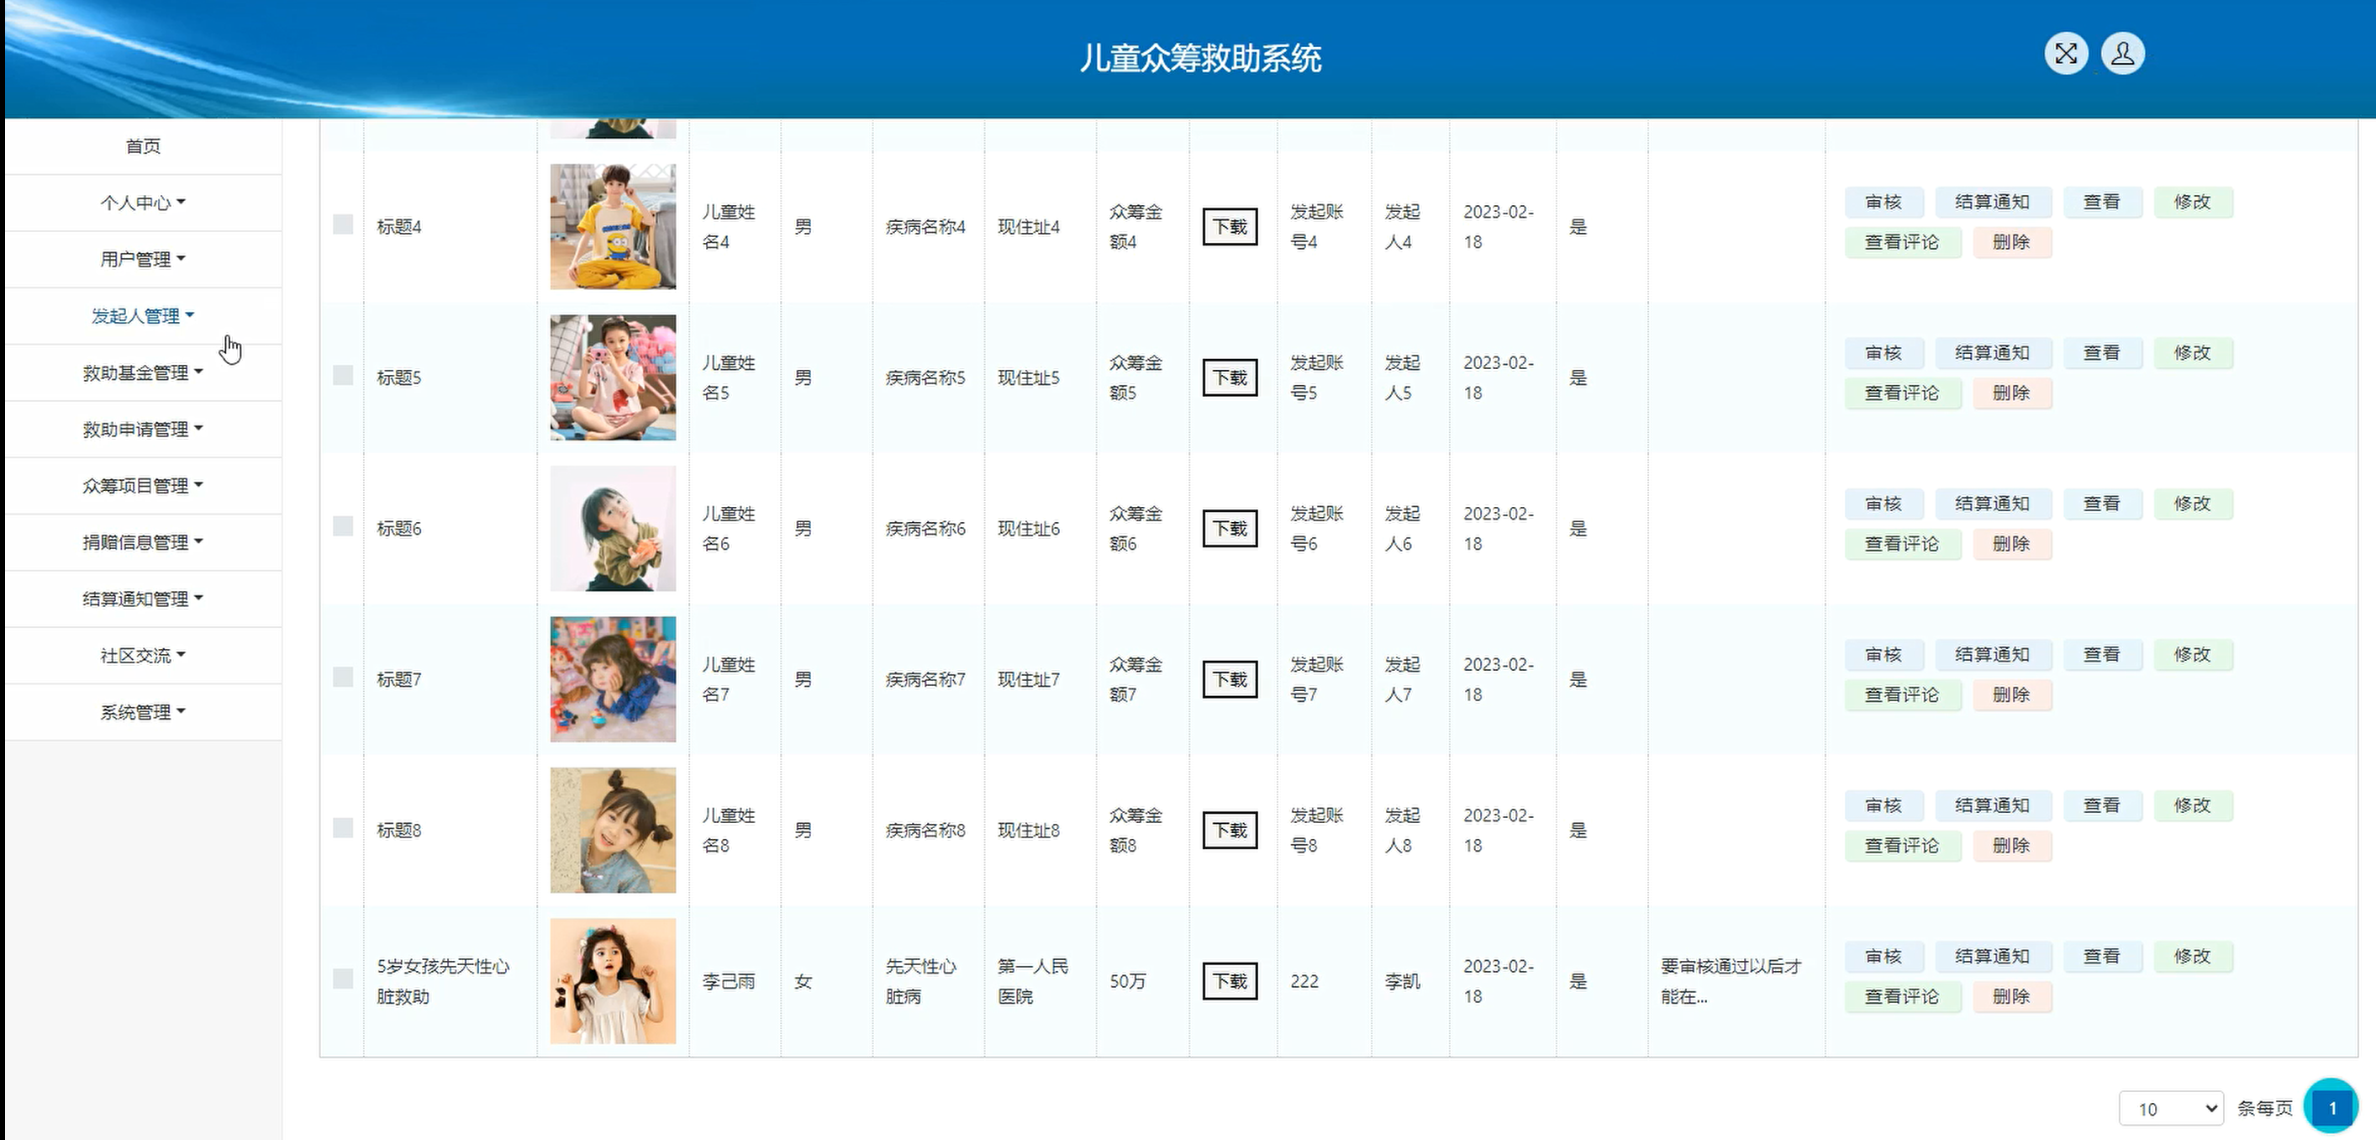Click 审核 button for 标题4 row
2376x1140 pixels.
(1884, 202)
